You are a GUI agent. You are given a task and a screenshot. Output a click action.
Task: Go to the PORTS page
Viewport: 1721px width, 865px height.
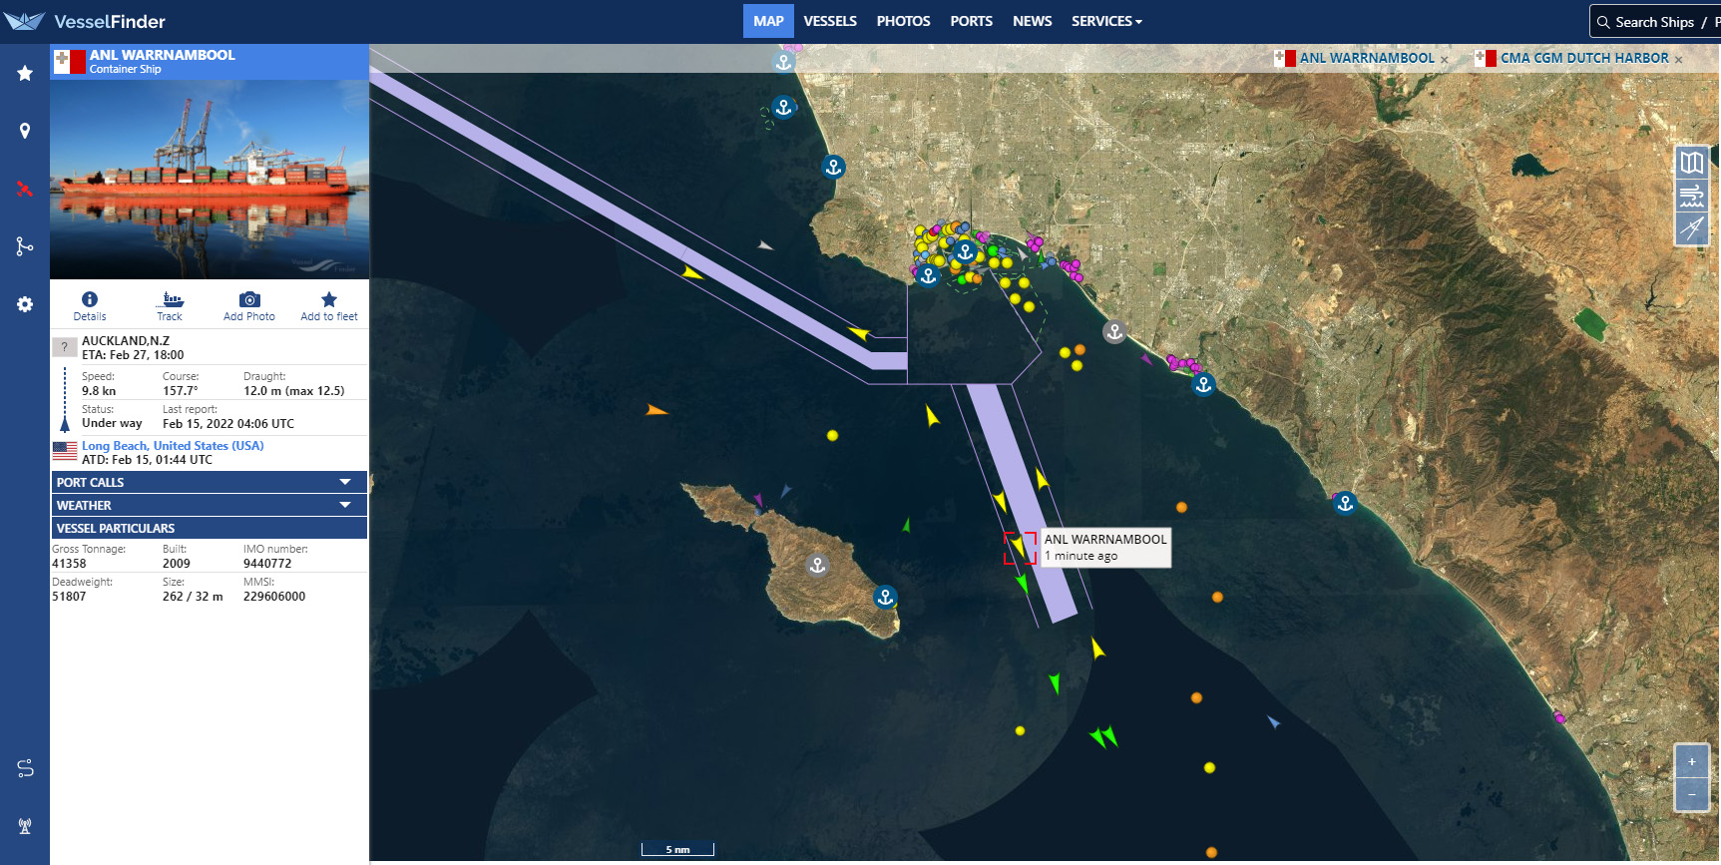[x=971, y=21]
